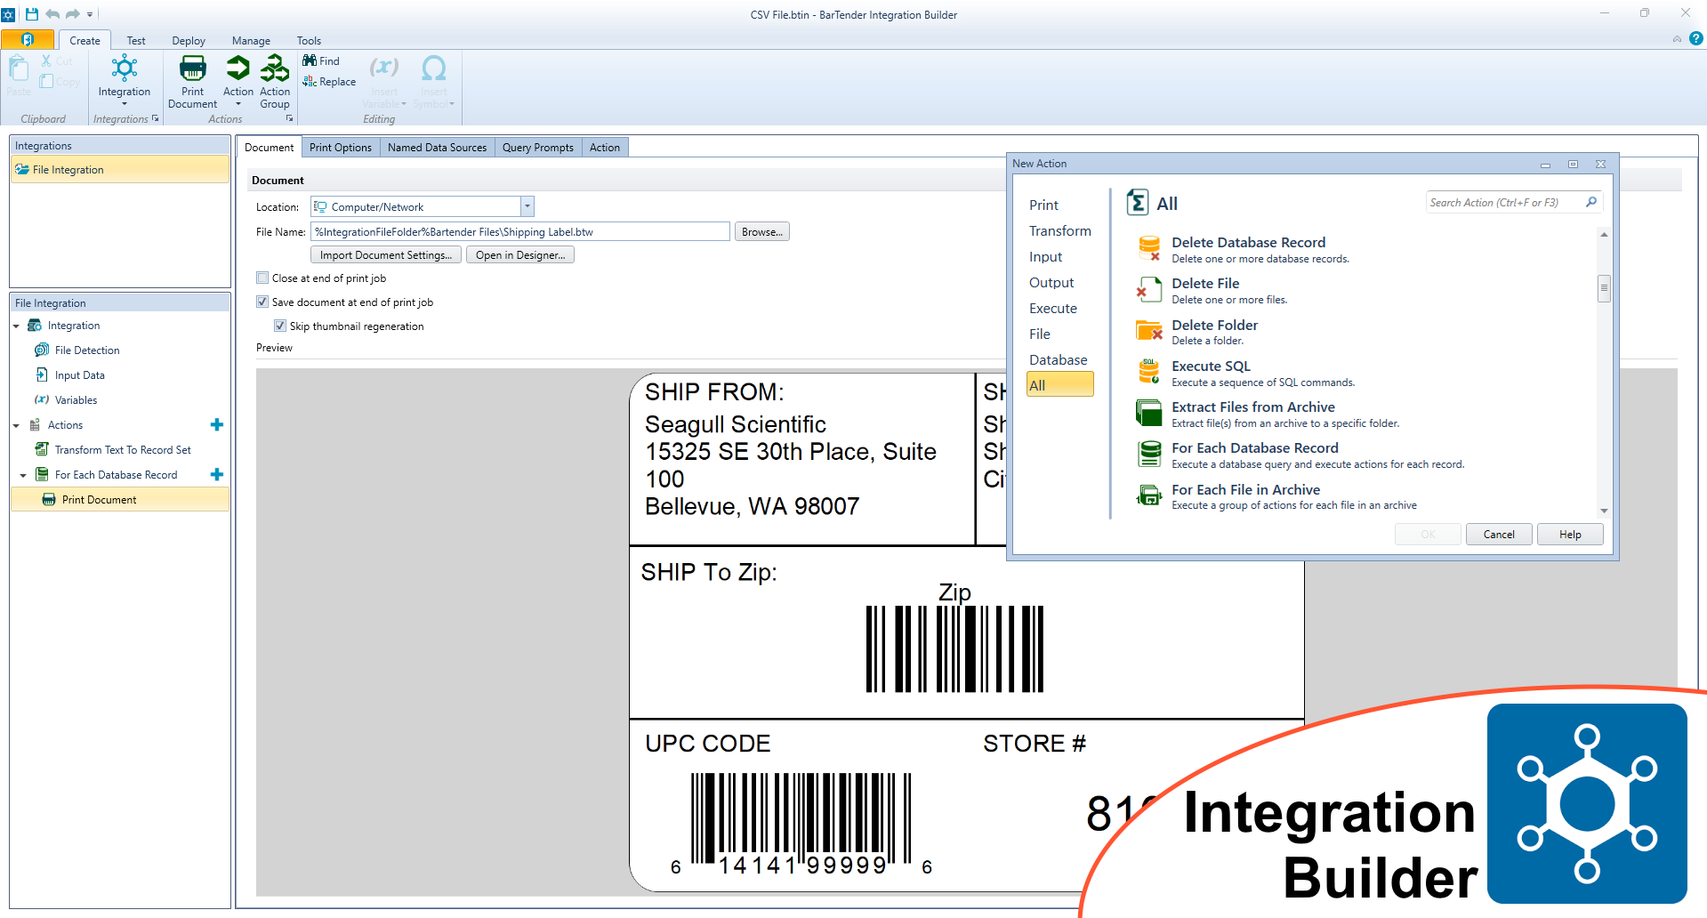
Task: Click Import Document Settings... button
Action: (x=386, y=254)
